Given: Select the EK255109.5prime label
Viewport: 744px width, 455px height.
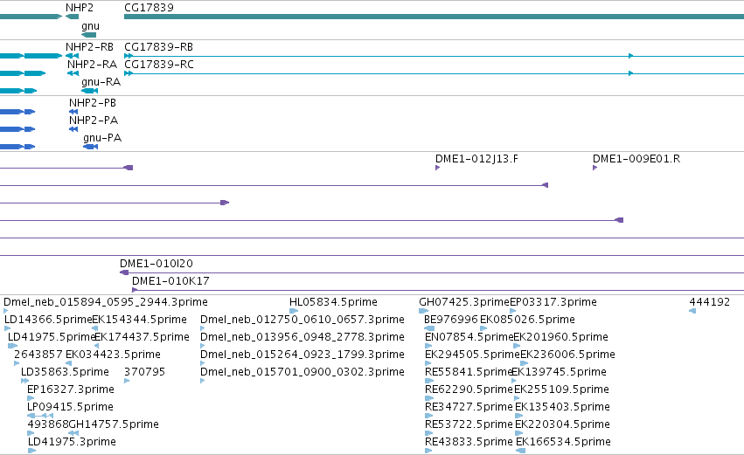Looking at the screenshot, I should click(561, 390).
